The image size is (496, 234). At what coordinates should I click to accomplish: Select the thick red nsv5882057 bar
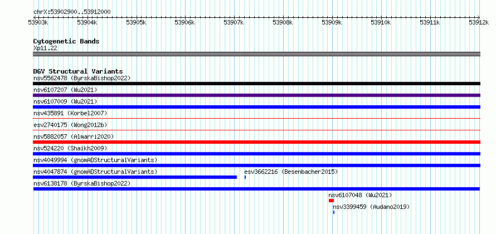pyautogui.click(x=256, y=142)
